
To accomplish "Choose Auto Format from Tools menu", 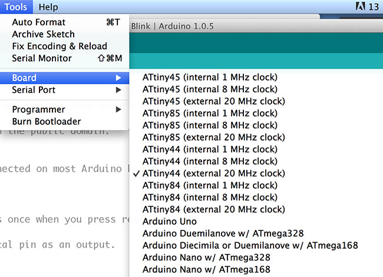I will pyautogui.click(x=64, y=22).
